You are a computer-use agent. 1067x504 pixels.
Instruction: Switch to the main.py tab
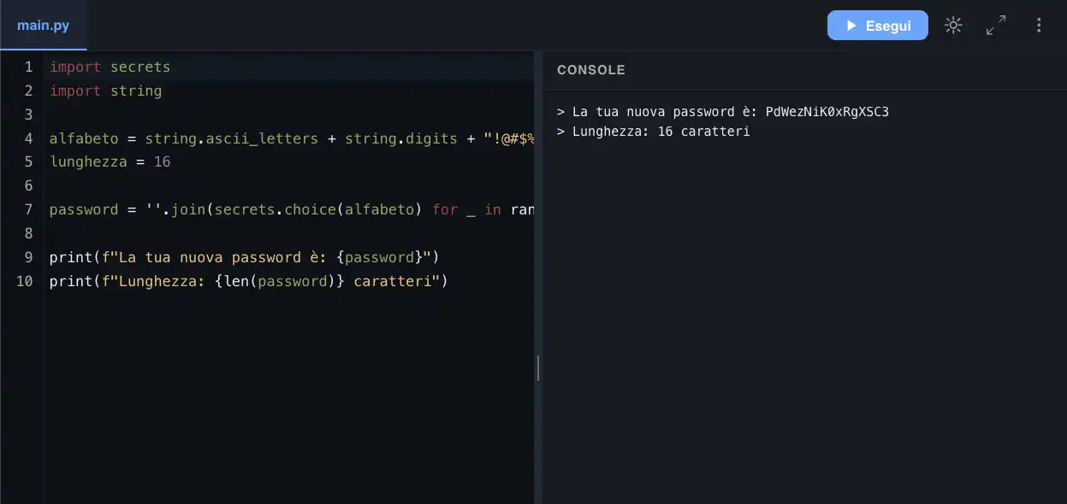click(x=43, y=26)
